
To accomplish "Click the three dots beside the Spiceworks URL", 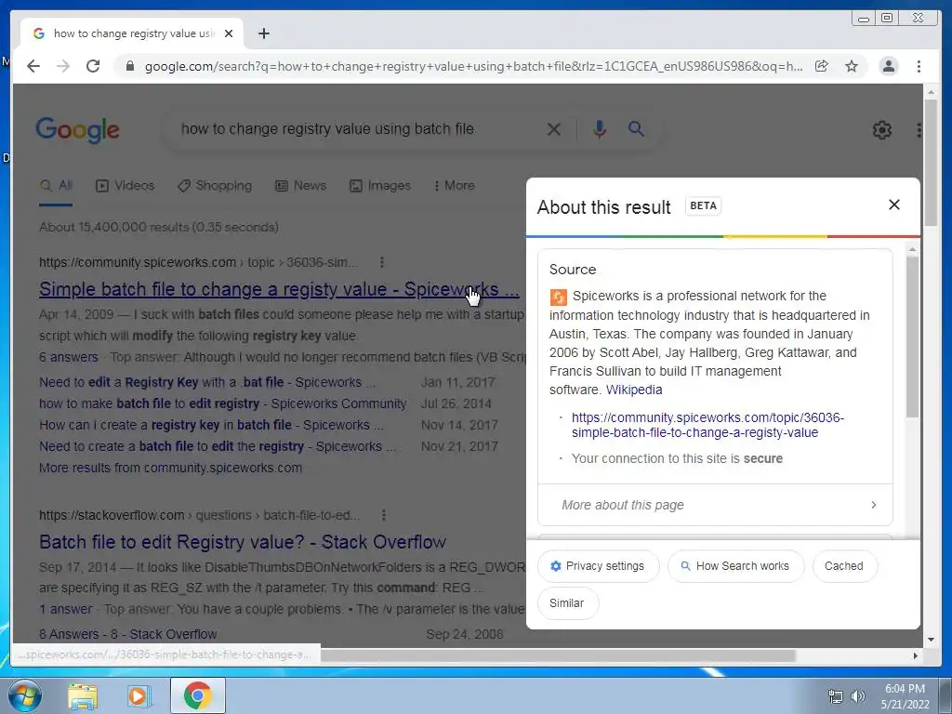I will (x=381, y=262).
